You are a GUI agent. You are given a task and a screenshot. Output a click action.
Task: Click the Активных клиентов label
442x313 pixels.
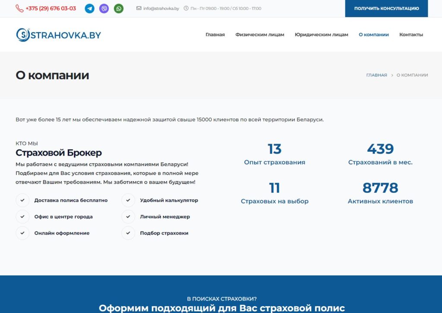click(380, 201)
